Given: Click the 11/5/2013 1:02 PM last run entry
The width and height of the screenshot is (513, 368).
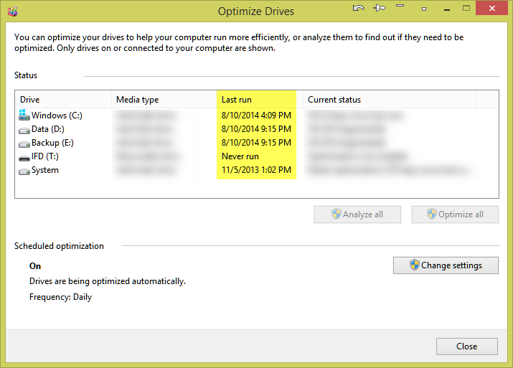Looking at the screenshot, I should coord(256,171).
